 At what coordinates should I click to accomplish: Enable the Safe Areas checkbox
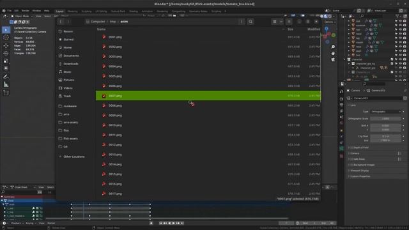(x=351, y=159)
